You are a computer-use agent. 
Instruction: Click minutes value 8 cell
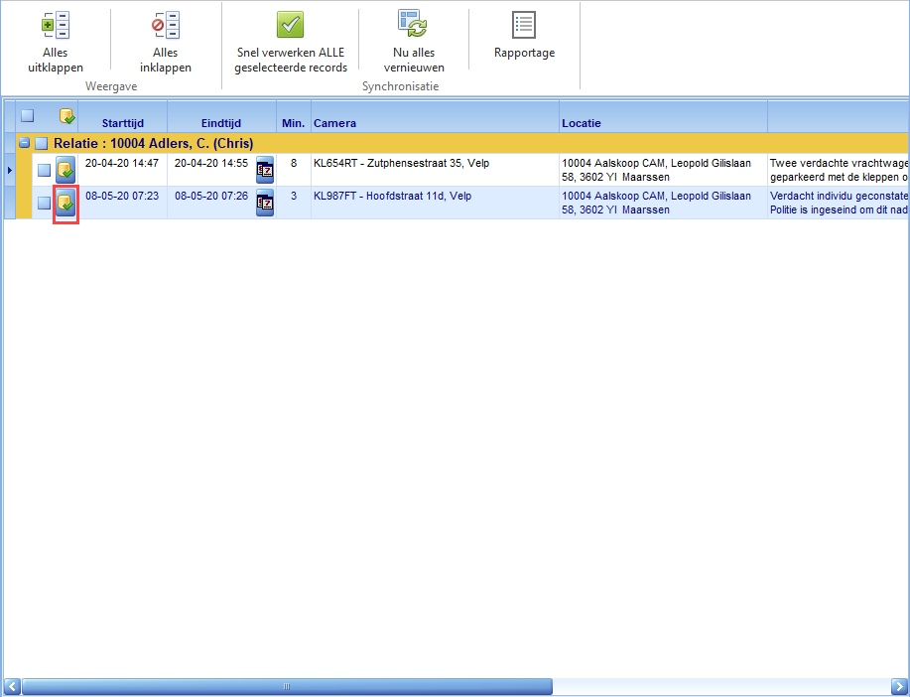[x=294, y=170]
